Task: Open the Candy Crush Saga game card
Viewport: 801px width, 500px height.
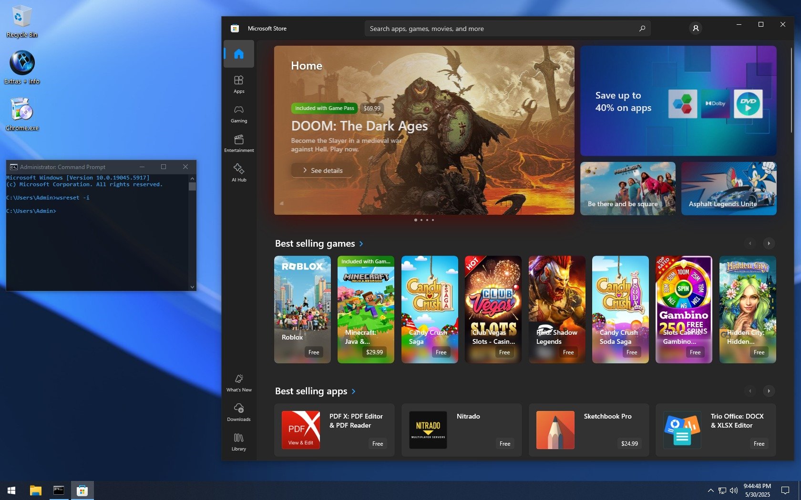Action: tap(430, 310)
